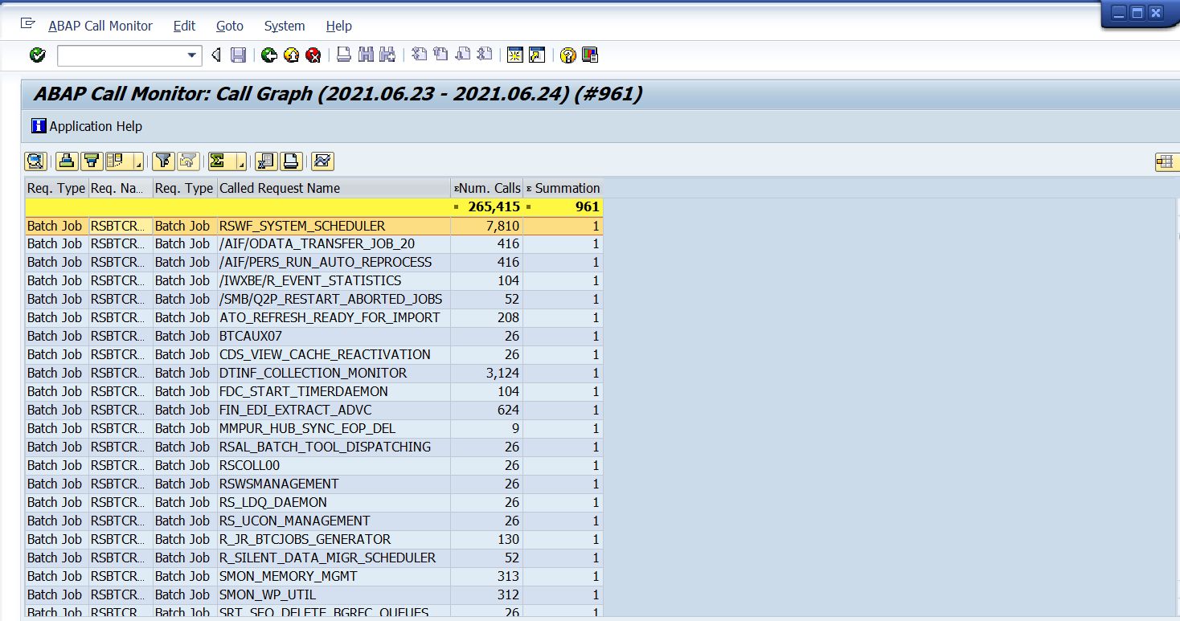Open the graphic chart view icon
Viewport: 1180px width, 621px height.
[x=322, y=161]
